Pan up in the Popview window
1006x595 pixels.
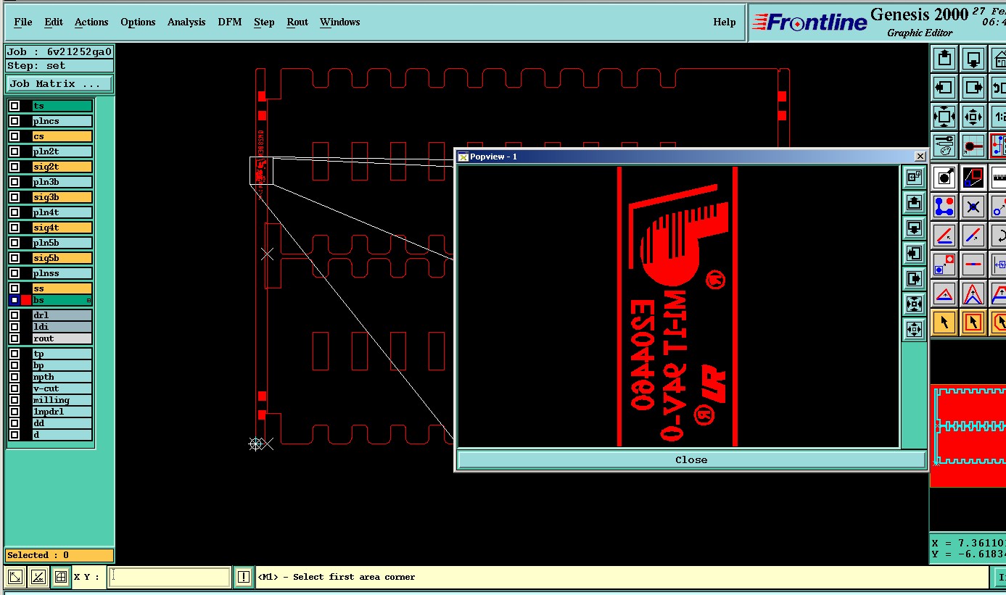pos(914,202)
